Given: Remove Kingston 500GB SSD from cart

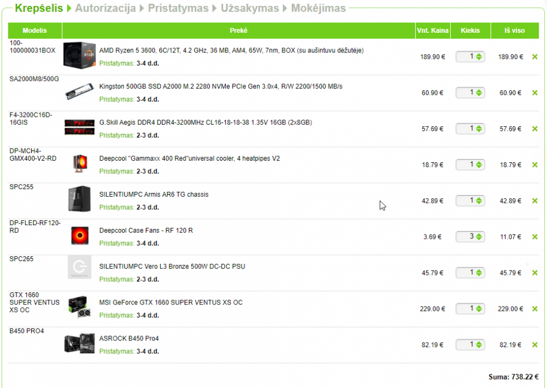Looking at the screenshot, I should point(534,93).
